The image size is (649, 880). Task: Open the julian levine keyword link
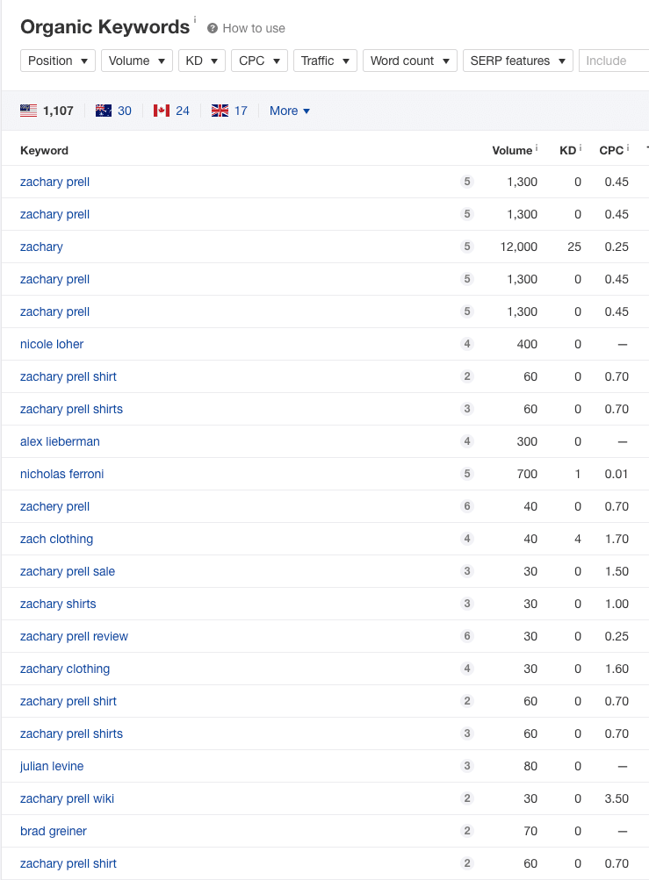(x=52, y=767)
